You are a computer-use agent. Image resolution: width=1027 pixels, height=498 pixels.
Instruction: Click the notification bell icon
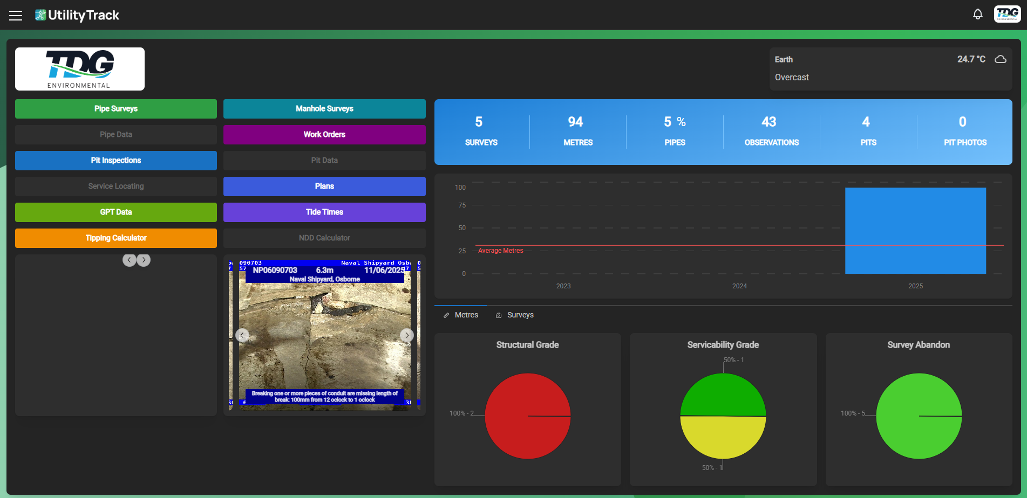(978, 14)
